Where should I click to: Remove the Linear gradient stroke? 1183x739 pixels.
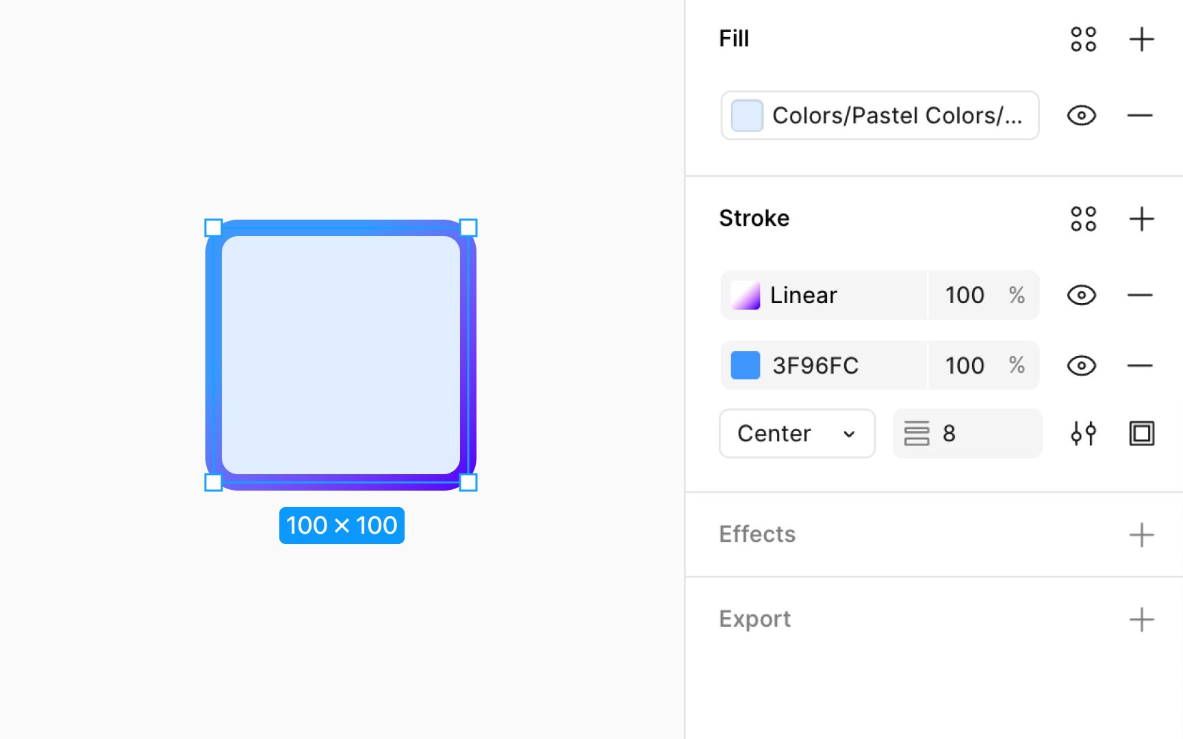tap(1140, 296)
